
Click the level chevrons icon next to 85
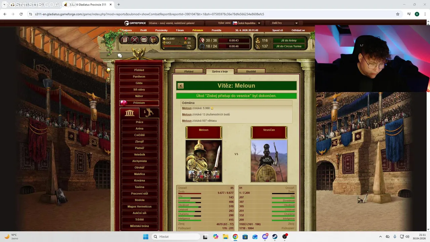(185, 43)
